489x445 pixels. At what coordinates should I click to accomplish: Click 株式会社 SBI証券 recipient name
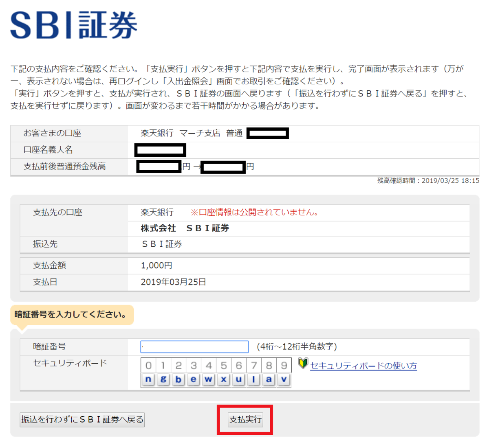click(185, 228)
